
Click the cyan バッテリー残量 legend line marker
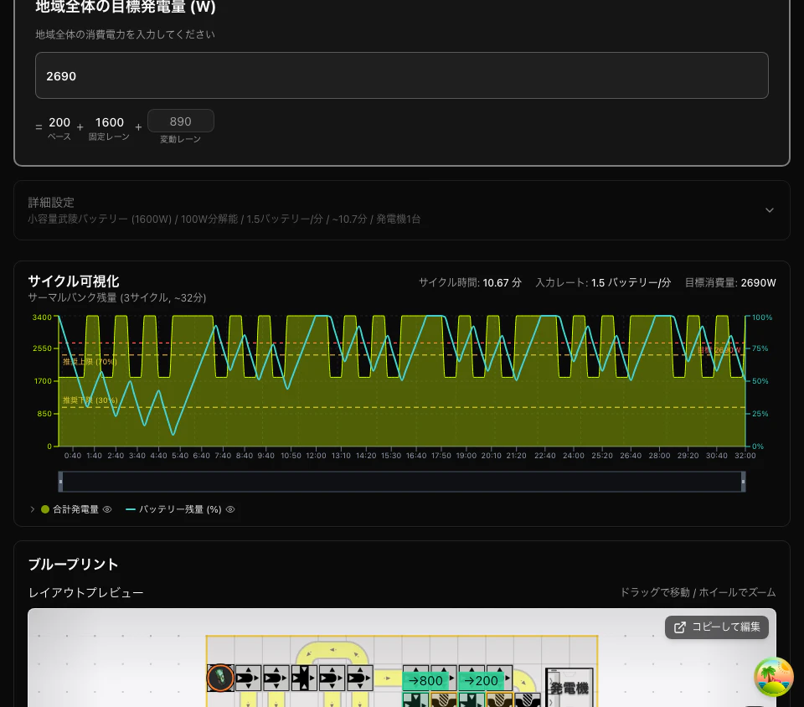tap(131, 509)
